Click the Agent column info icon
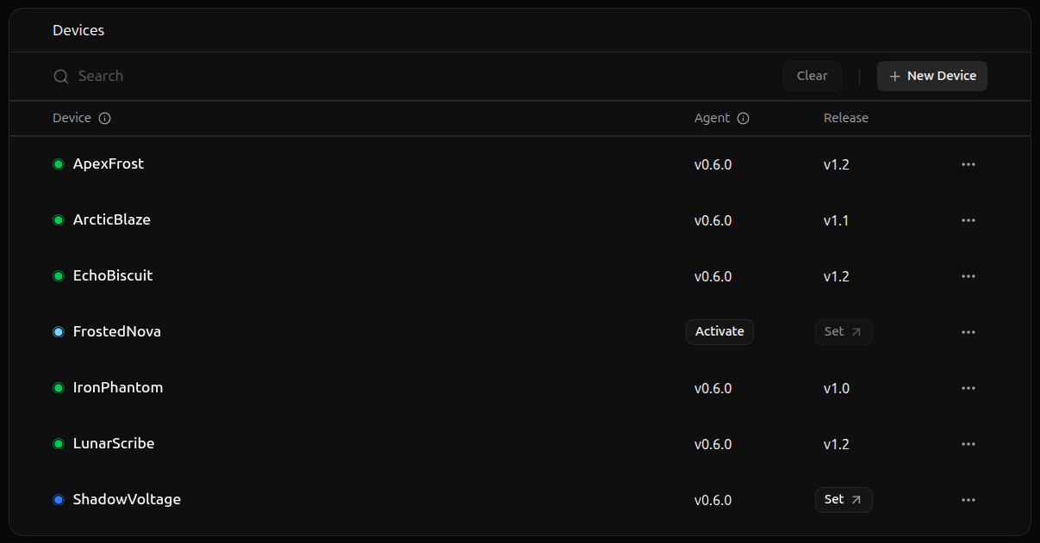Image resolution: width=1040 pixels, height=543 pixels. [x=744, y=119]
